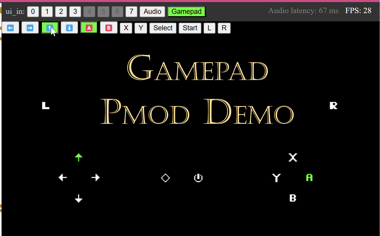
Task: Click the R shoulder button in toolbar
Action: click(224, 28)
